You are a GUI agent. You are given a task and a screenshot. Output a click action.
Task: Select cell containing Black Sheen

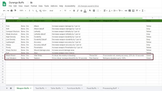point(13,56)
